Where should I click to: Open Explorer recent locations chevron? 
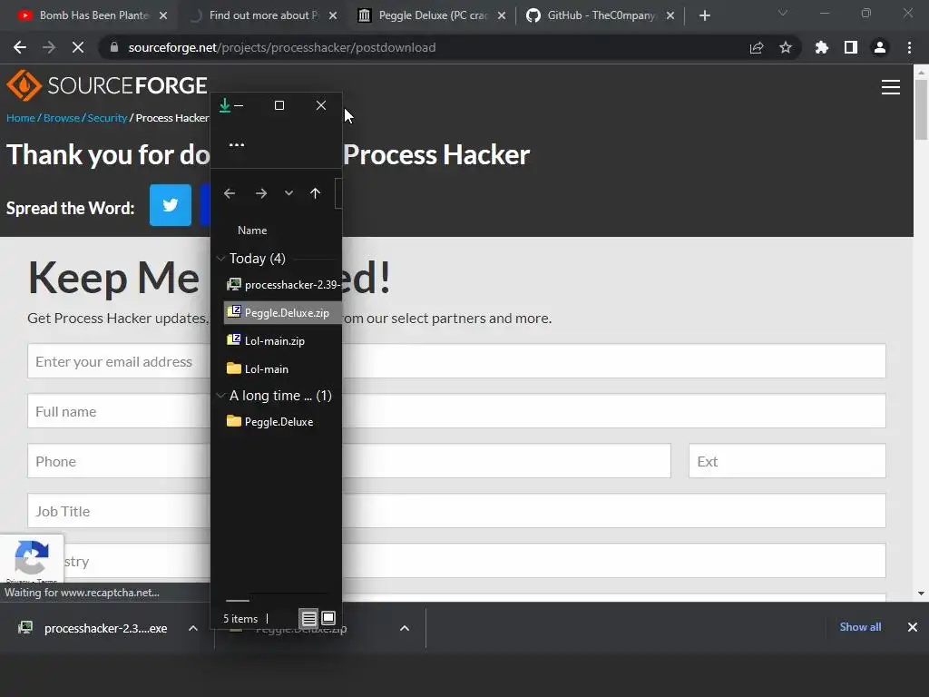[x=288, y=193]
